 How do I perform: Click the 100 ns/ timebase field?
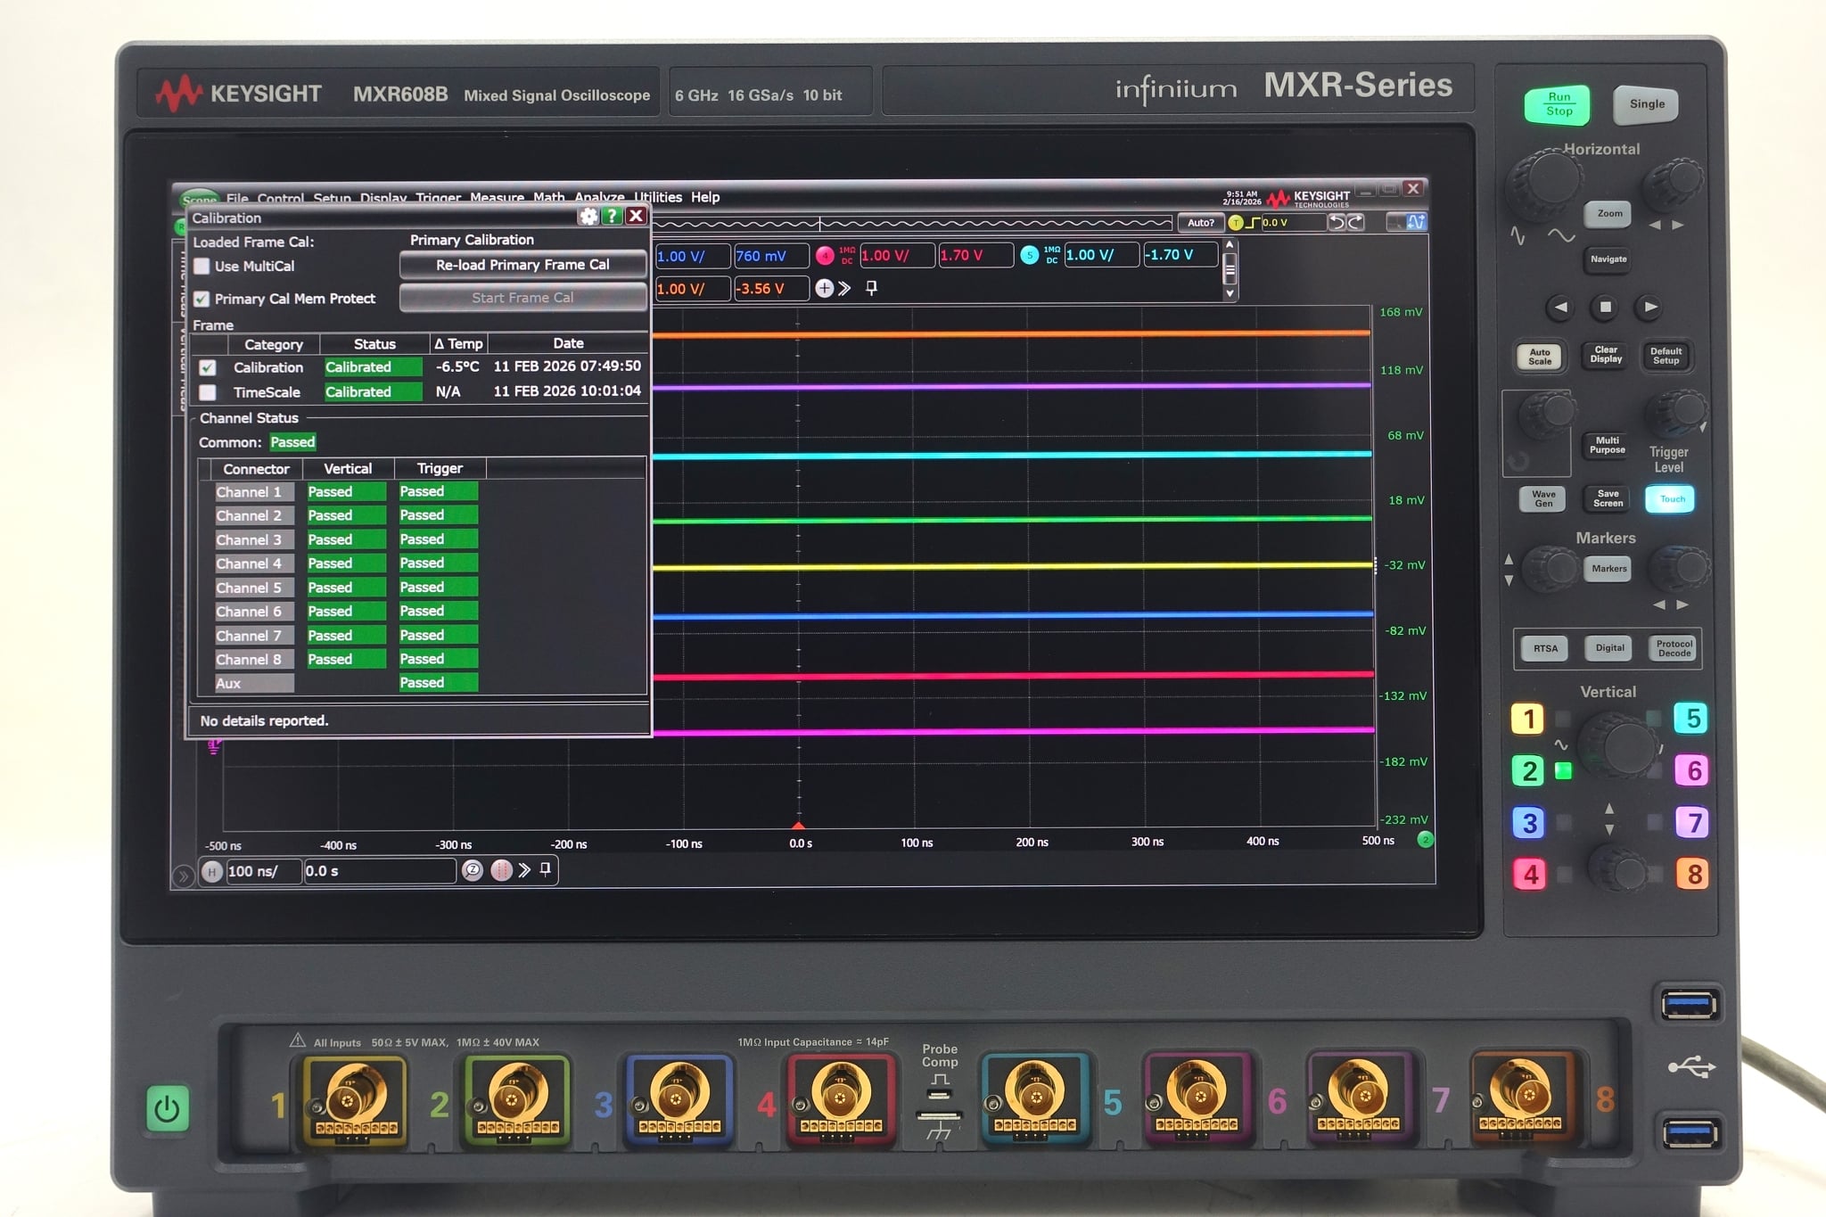pos(263,871)
